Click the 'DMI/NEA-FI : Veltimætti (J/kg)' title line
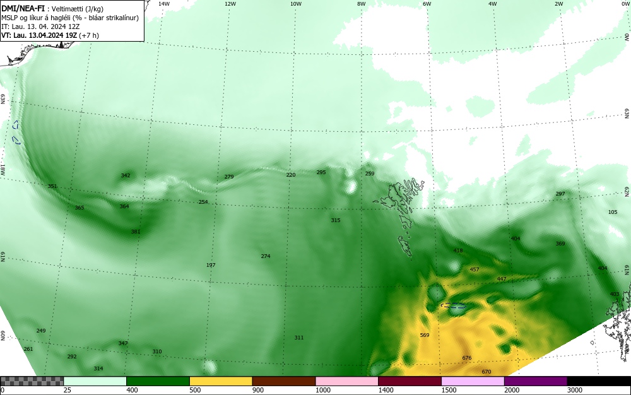The image size is (631, 395). click(x=52, y=9)
